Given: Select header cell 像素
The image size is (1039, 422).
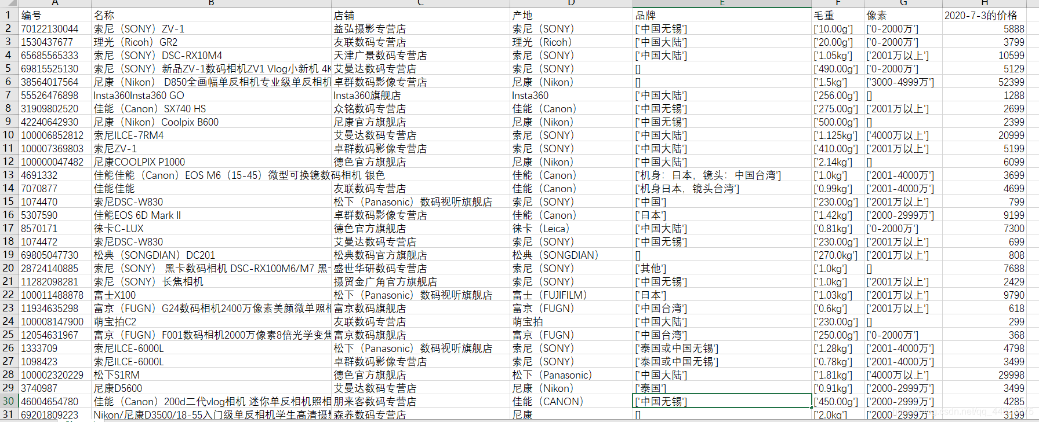Looking at the screenshot, I should click(x=903, y=15).
